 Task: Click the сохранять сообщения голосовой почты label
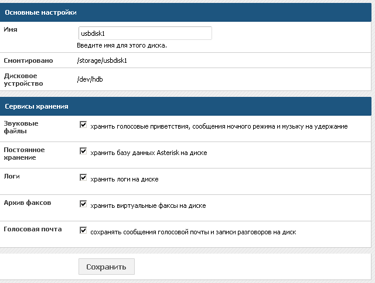(193, 232)
